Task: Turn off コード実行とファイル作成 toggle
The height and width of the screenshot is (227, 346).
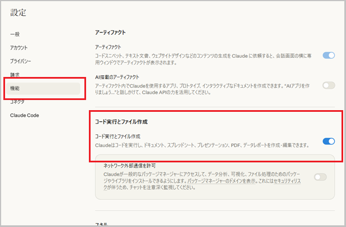Action: click(x=329, y=141)
